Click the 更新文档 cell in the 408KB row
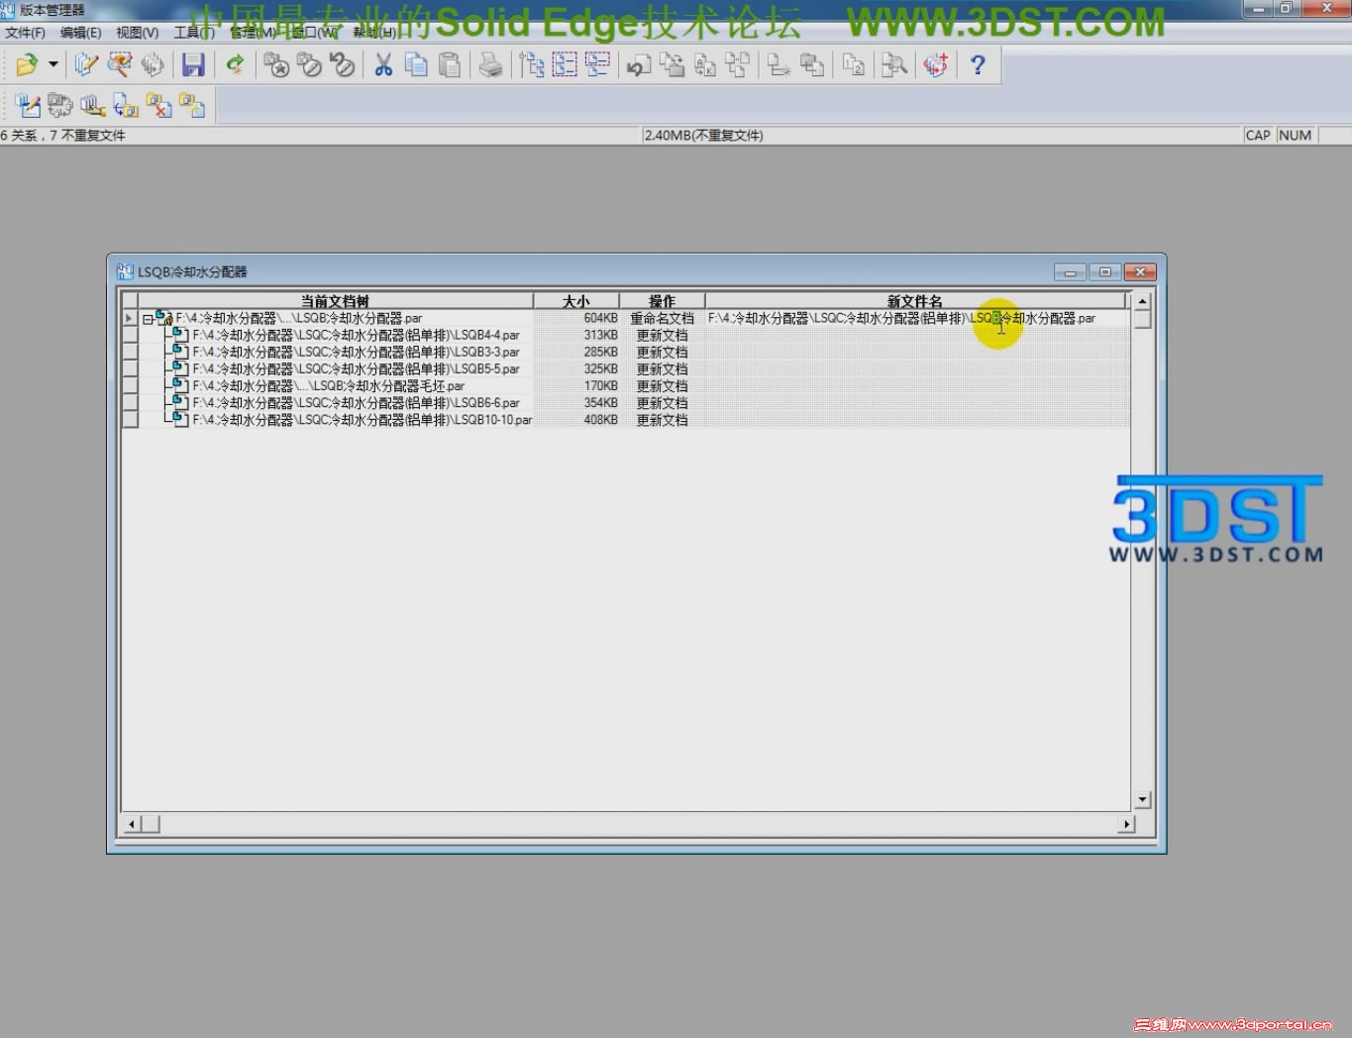 662,420
